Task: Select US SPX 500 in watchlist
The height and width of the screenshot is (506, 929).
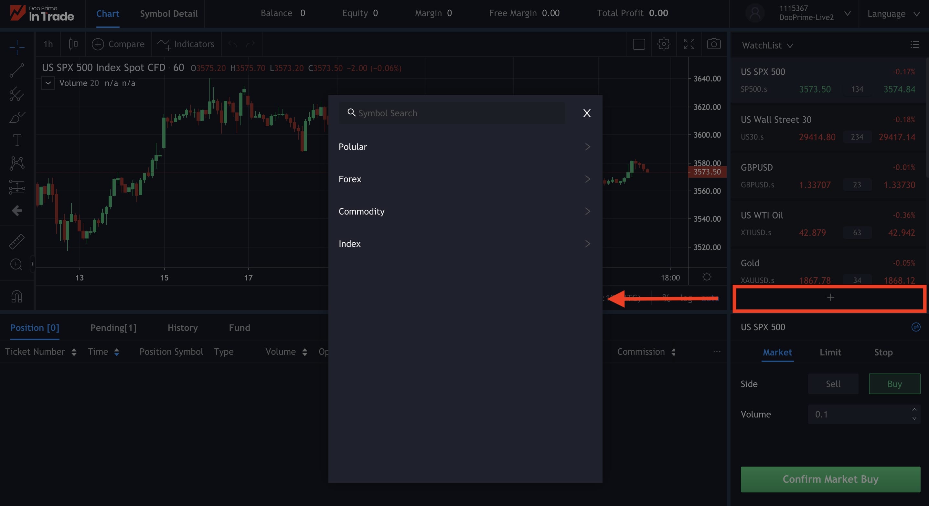Action: click(x=828, y=80)
